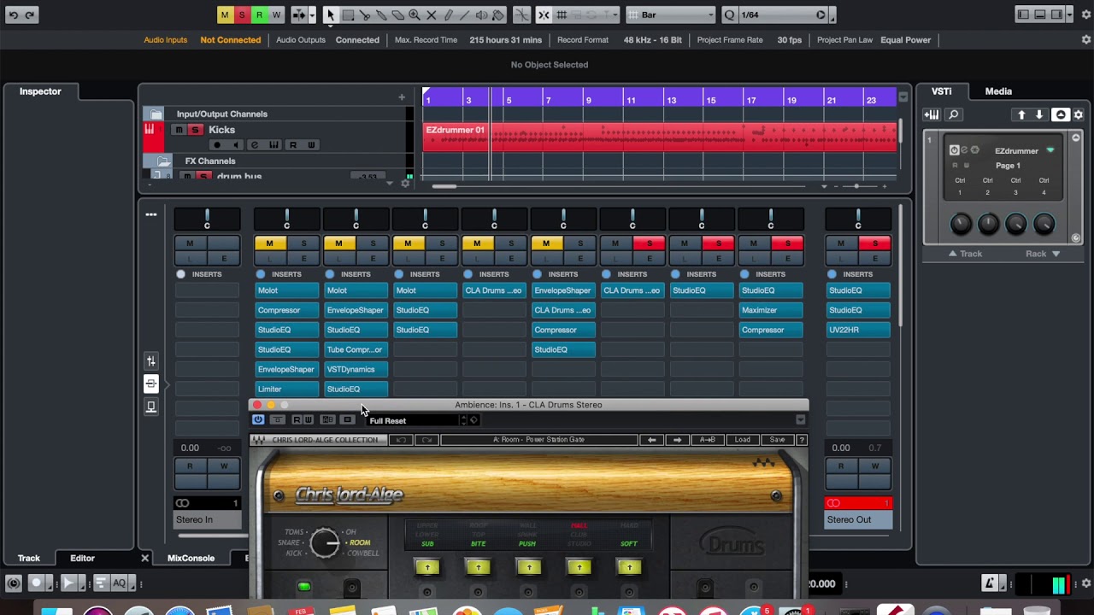Switch to the Track tab at bottom
The image size is (1094, 615).
tap(28, 558)
